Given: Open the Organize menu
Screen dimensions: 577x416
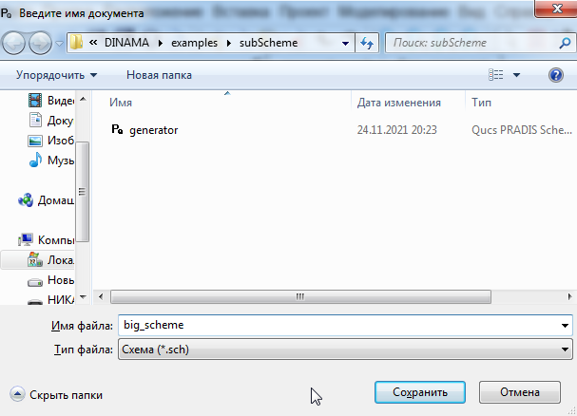Looking at the screenshot, I should tap(57, 75).
